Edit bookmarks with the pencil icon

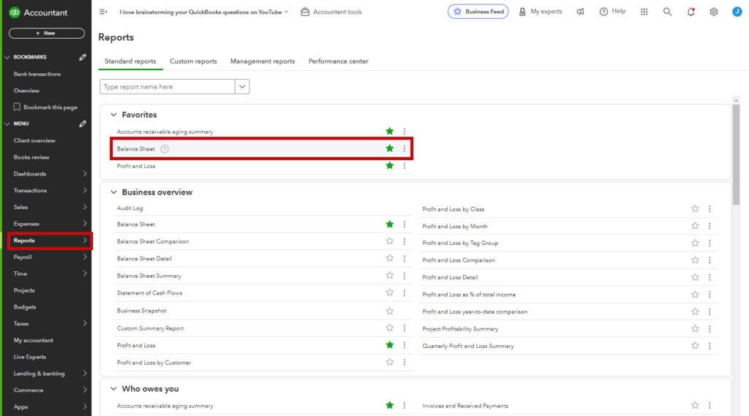(83, 57)
